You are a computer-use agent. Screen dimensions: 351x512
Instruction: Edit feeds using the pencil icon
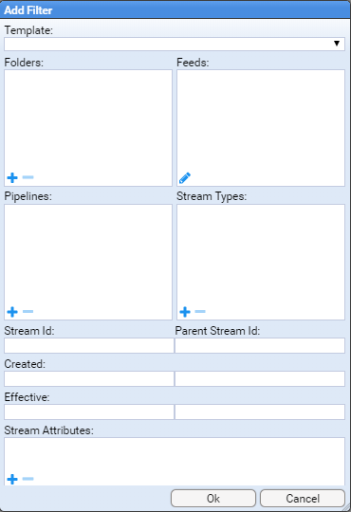185,178
